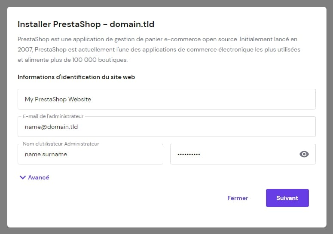Click the Installer PrestaShop dialog title
This screenshot has height=234, width=333.
86,24
